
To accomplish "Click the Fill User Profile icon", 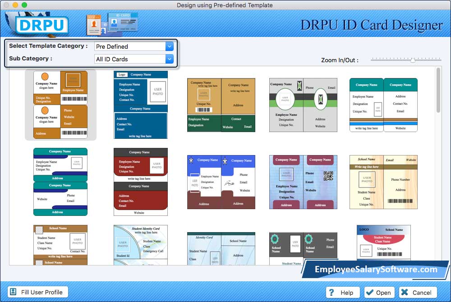I will point(13,292).
